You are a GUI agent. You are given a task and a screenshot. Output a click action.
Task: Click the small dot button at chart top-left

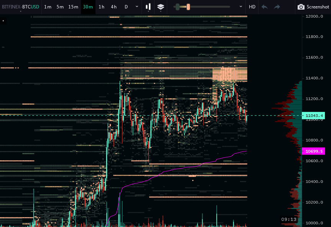(3, 21)
